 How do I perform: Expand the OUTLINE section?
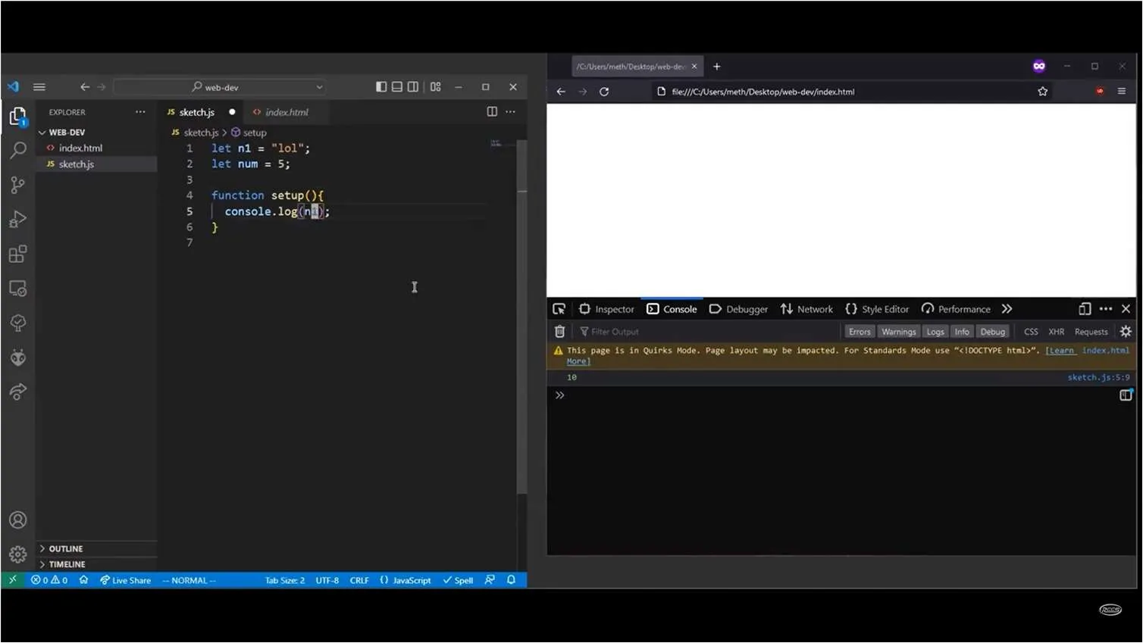[x=65, y=548]
